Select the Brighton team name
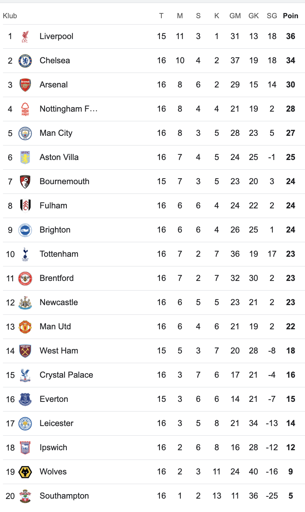305x512 pixels. coord(55,230)
